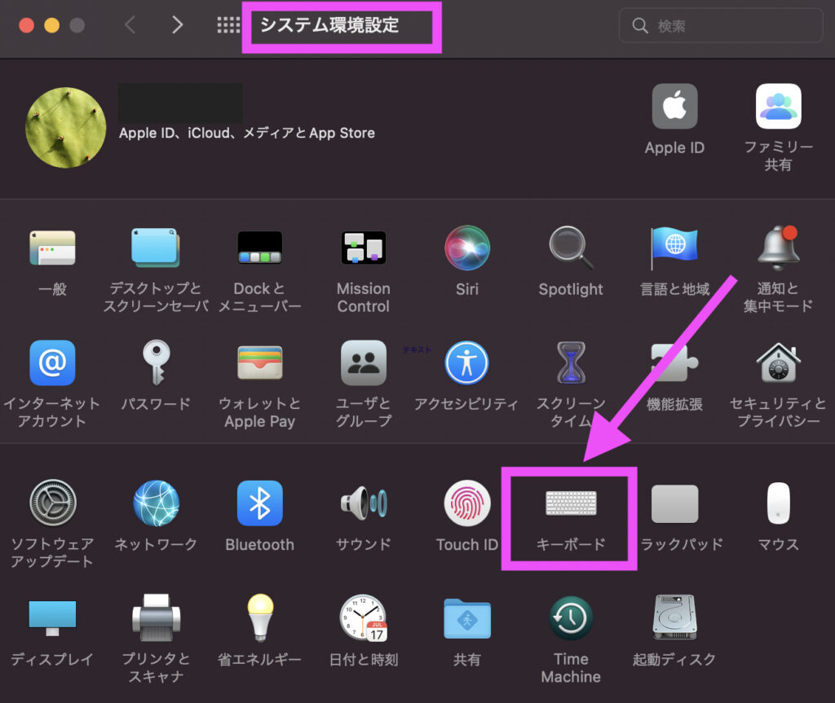Open デスクトップとスクリーンセーバ preferences
The height and width of the screenshot is (703, 835).
(156, 248)
